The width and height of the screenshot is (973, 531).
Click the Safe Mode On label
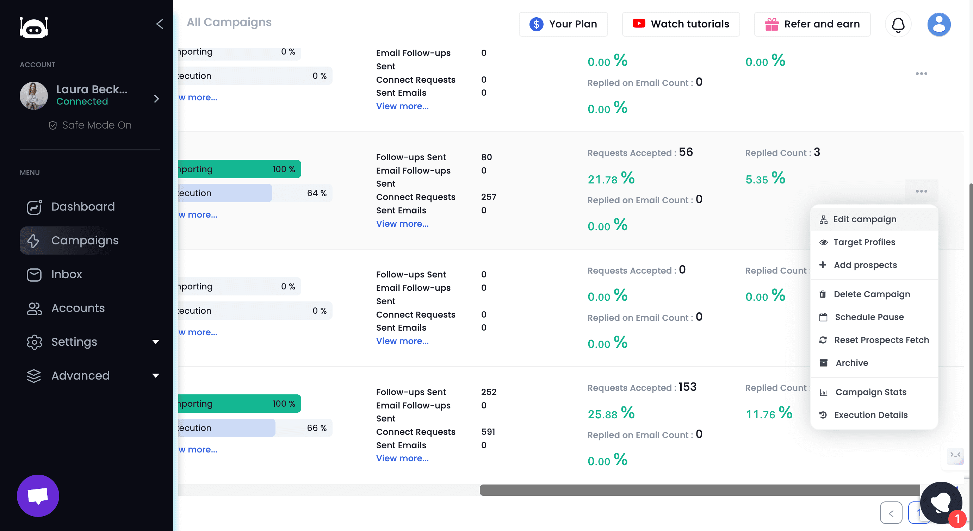point(97,125)
